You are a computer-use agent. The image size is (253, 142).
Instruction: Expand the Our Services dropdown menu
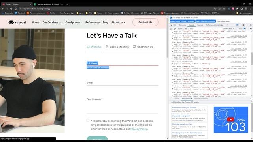tap(52, 22)
